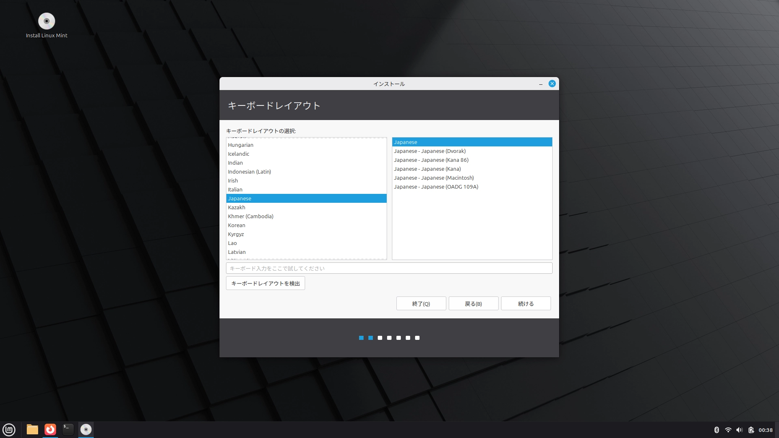Check the battery status tray icon
The image size is (779, 438).
pos(751,429)
